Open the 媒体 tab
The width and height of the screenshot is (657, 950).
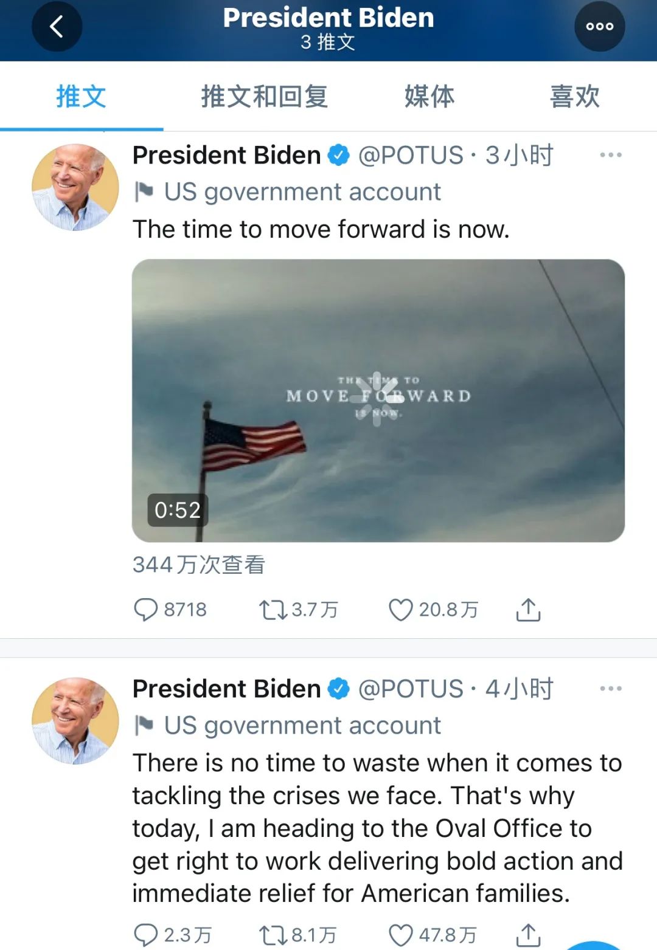[429, 97]
